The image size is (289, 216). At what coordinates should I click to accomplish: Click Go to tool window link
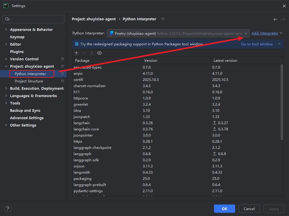point(257,44)
